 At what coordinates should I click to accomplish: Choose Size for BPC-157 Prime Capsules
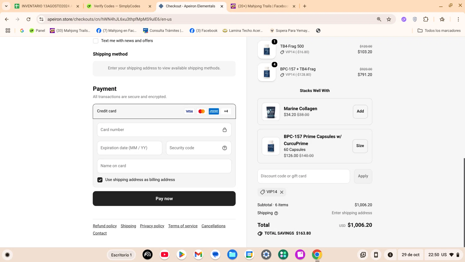[360, 146]
